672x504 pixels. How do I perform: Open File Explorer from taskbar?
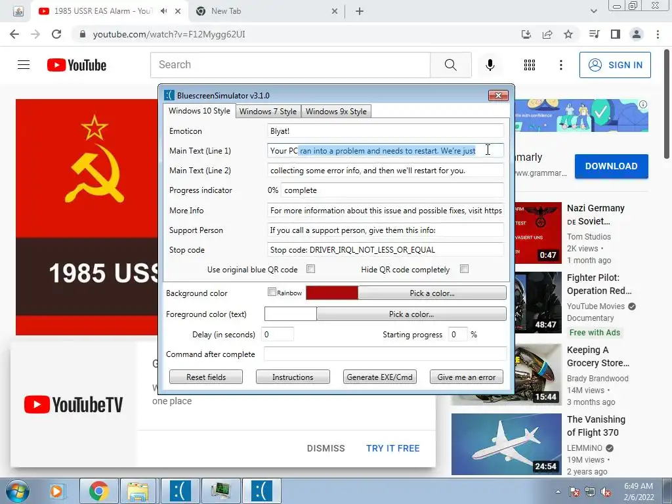(138, 491)
